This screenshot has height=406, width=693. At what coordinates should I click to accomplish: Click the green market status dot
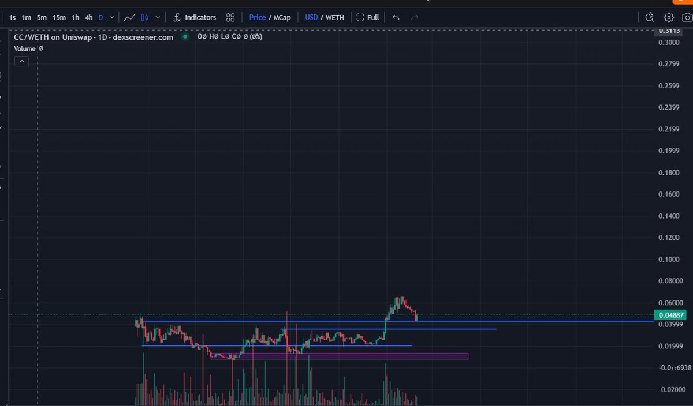[185, 37]
